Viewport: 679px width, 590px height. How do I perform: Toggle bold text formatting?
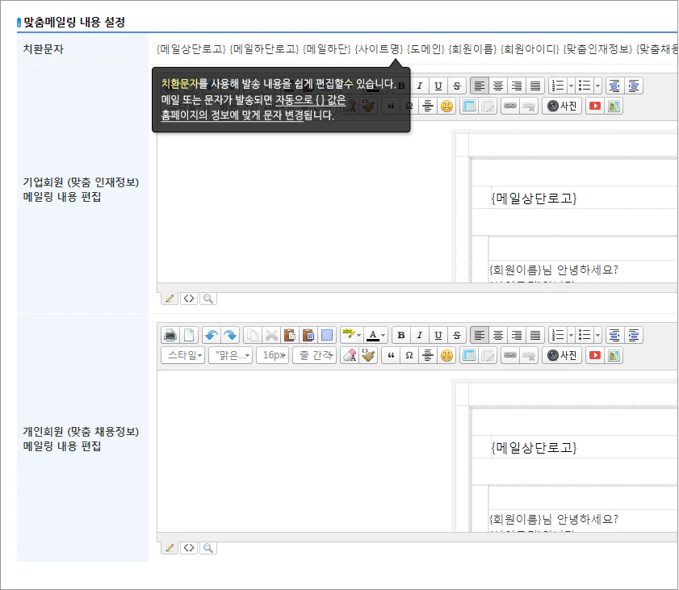400,335
